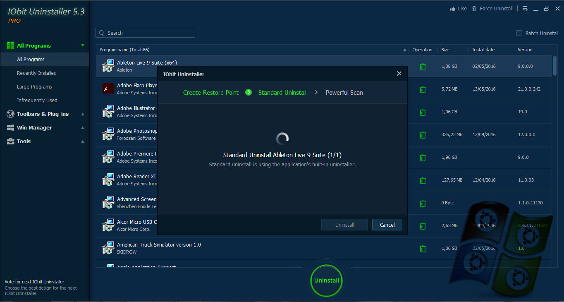Viewport: 564px width, 302px height.
Task: Click the 22/05/2016 install date
Action: click(x=484, y=248)
